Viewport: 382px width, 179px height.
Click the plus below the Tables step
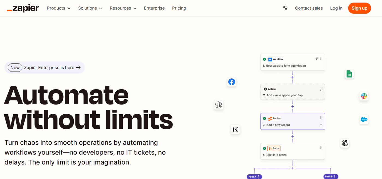tap(293, 136)
